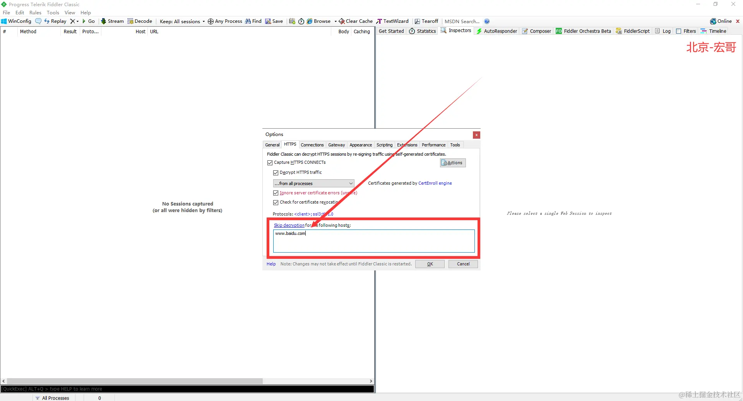Viewport: 743px width, 401px height.
Task: Tearoff the inspectors panel
Action: pos(426,21)
